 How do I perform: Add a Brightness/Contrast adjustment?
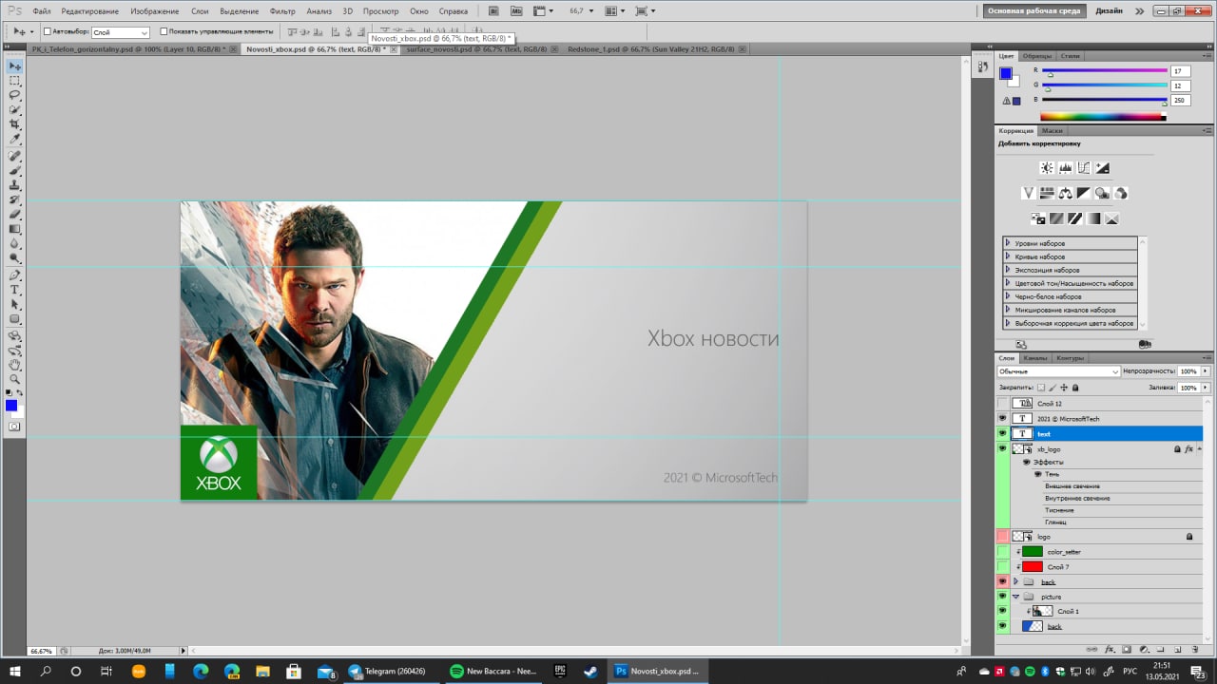(1047, 168)
